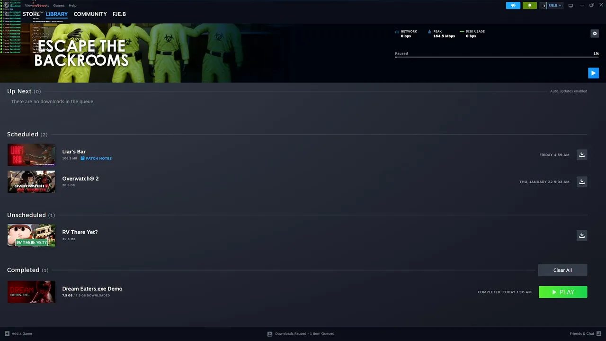
Task: Open the announcements megaphone button
Action: [513, 6]
